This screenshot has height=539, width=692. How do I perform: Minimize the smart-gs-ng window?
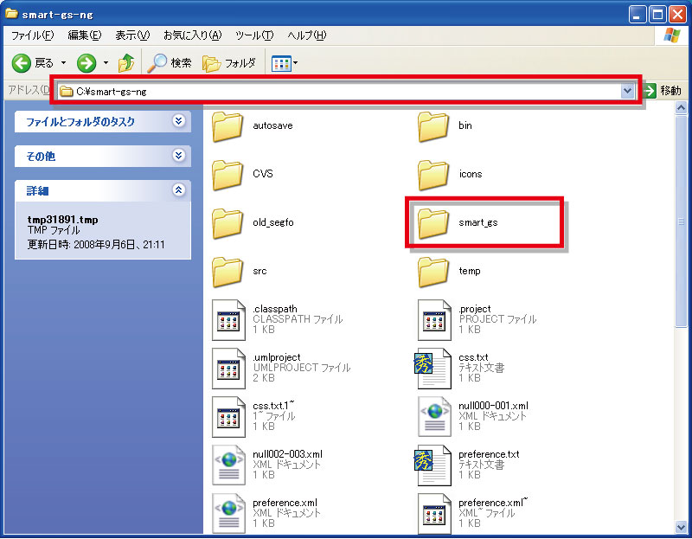(637, 15)
